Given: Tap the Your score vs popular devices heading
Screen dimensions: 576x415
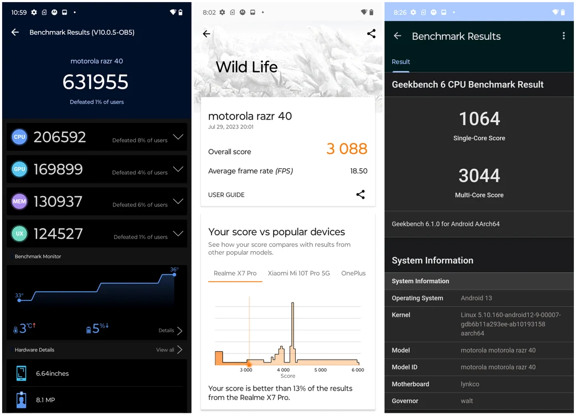Looking at the screenshot, I should click(276, 232).
